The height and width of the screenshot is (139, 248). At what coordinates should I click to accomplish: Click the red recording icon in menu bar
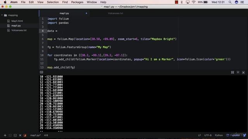coord(177,2)
